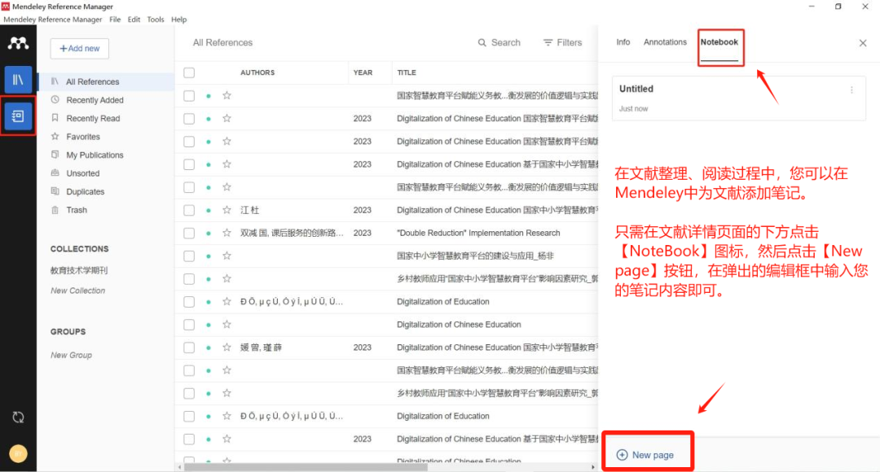Click the Filters icon

(x=548, y=42)
